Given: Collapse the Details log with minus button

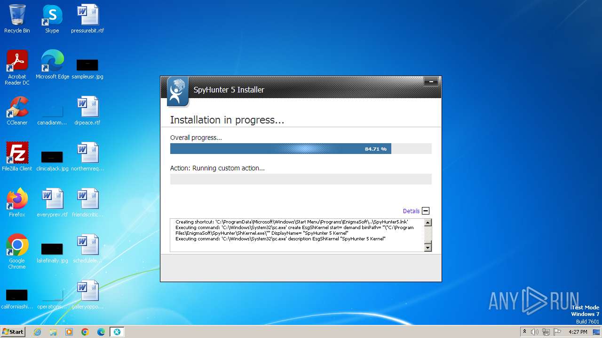Looking at the screenshot, I should point(426,211).
